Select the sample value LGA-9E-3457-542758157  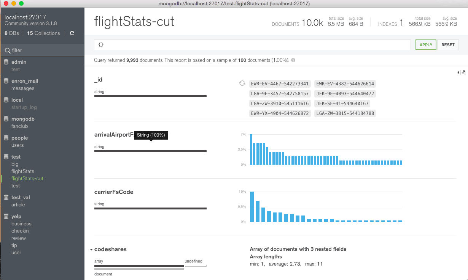280,93
